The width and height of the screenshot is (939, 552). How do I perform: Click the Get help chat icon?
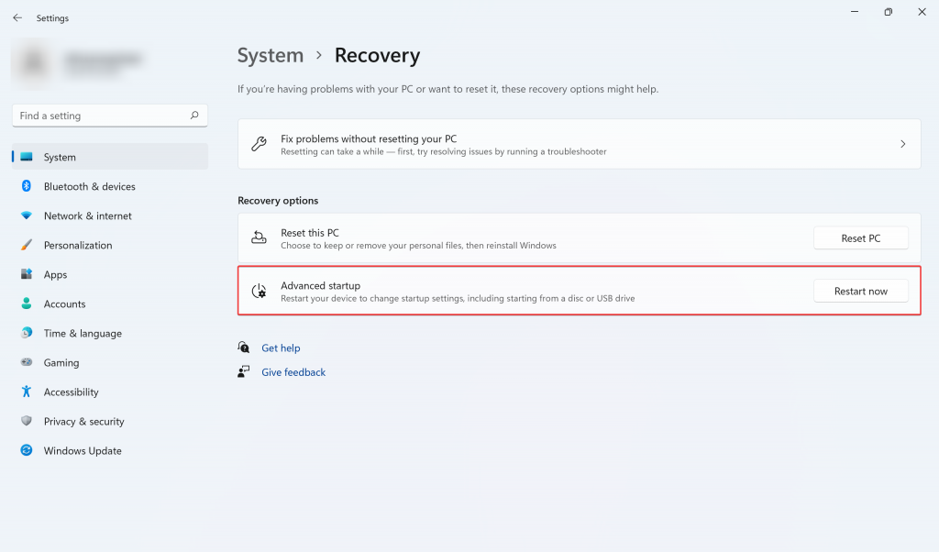(244, 348)
